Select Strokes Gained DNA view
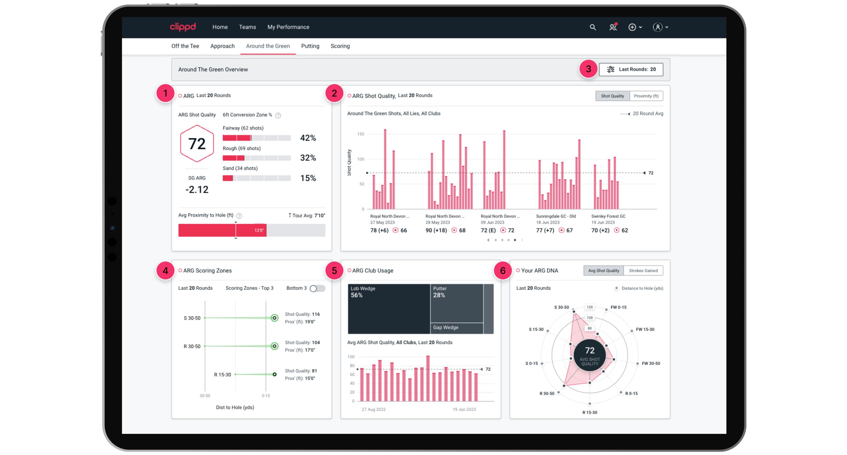The image size is (847, 455). point(643,271)
